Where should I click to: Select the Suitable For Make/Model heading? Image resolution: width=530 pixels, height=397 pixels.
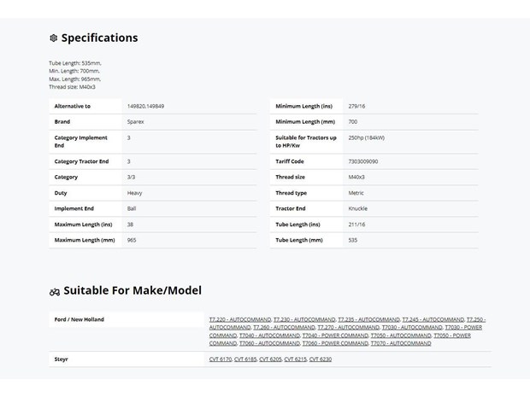pyautogui.click(x=132, y=290)
